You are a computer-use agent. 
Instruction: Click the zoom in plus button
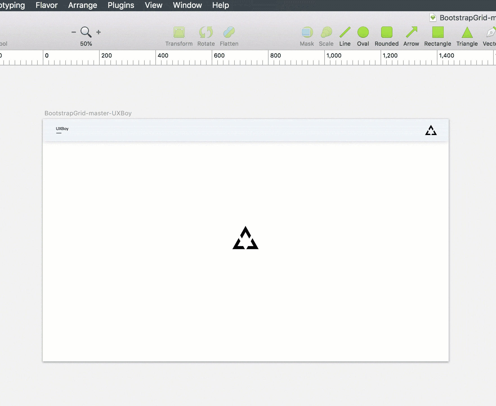(99, 32)
